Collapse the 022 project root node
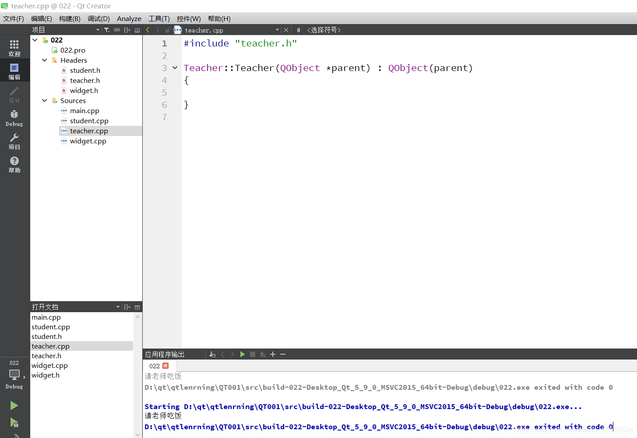 35,40
